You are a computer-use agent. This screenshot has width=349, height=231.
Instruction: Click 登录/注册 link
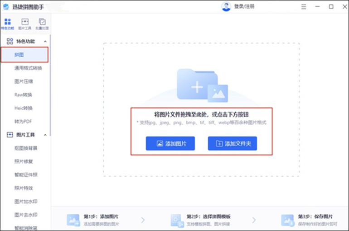(x=244, y=6)
